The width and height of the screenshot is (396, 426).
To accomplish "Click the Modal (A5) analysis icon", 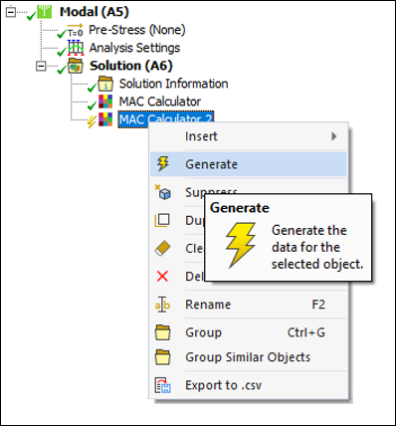I will point(44,12).
